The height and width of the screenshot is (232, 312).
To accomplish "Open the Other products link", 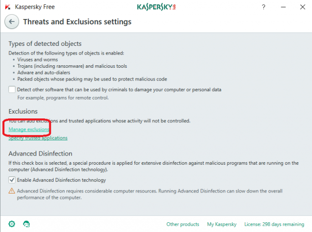I will (183, 224).
